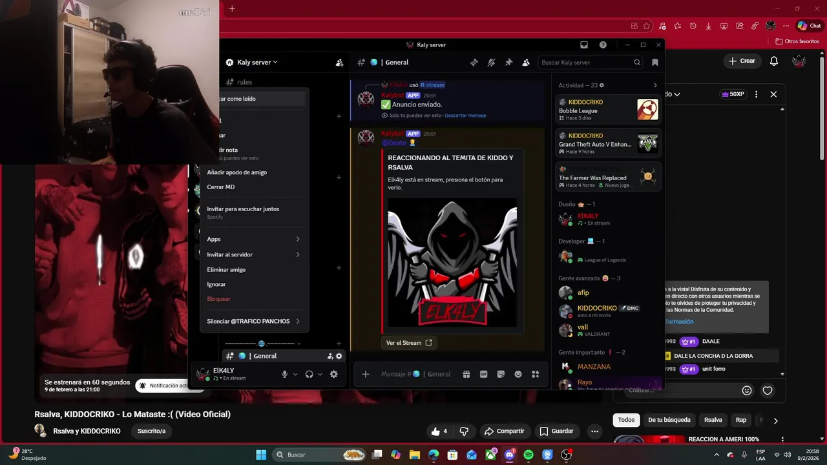
Task: Select Ignorar in the context menu
Action: click(253, 284)
